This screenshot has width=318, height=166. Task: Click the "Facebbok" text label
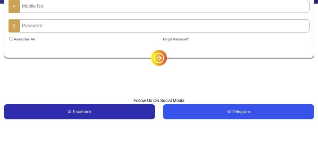(x=82, y=112)
